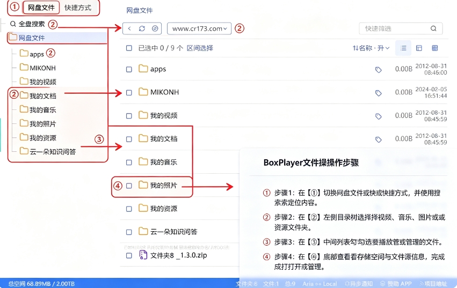This screenshot has height=288, width=457.
Task: Switch to grid view layout
Action: pos(434,48)
